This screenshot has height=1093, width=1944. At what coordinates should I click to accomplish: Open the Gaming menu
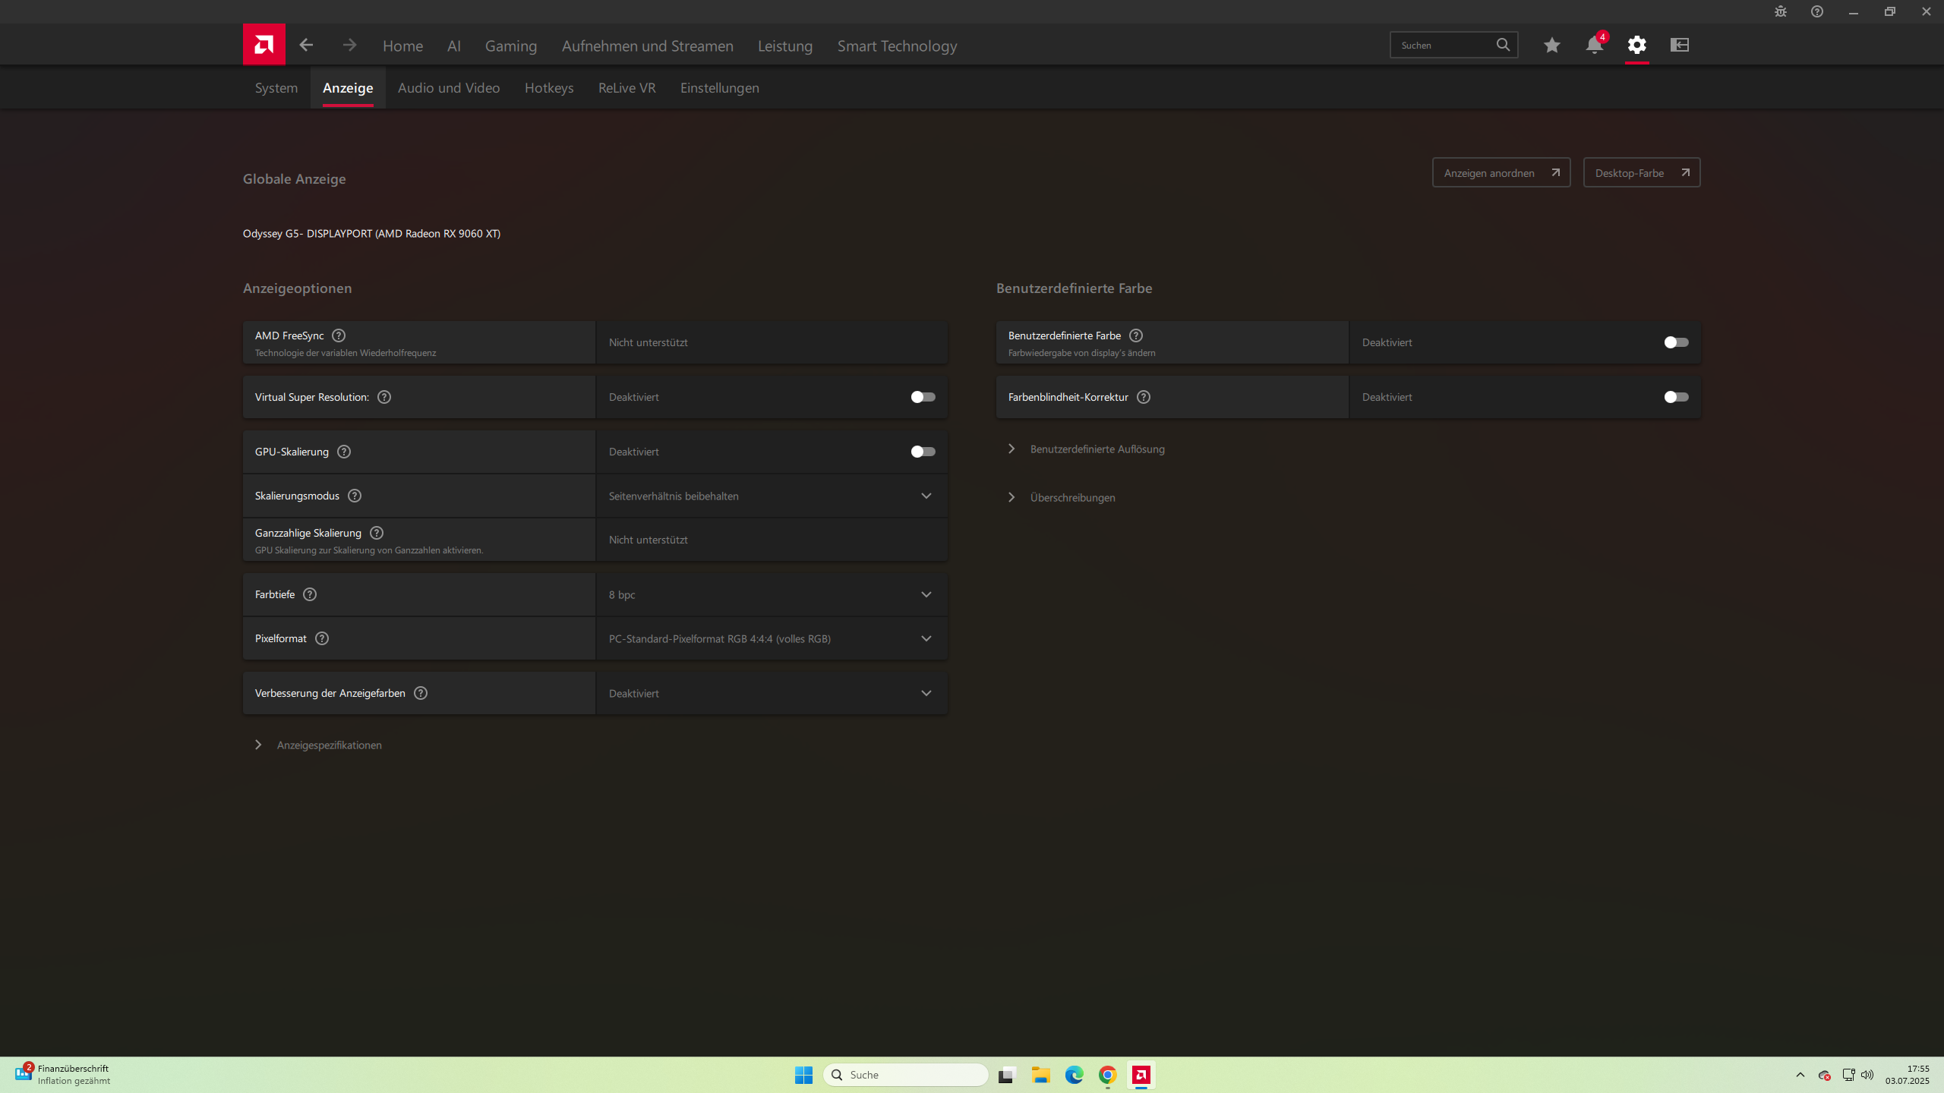(510, 46)
